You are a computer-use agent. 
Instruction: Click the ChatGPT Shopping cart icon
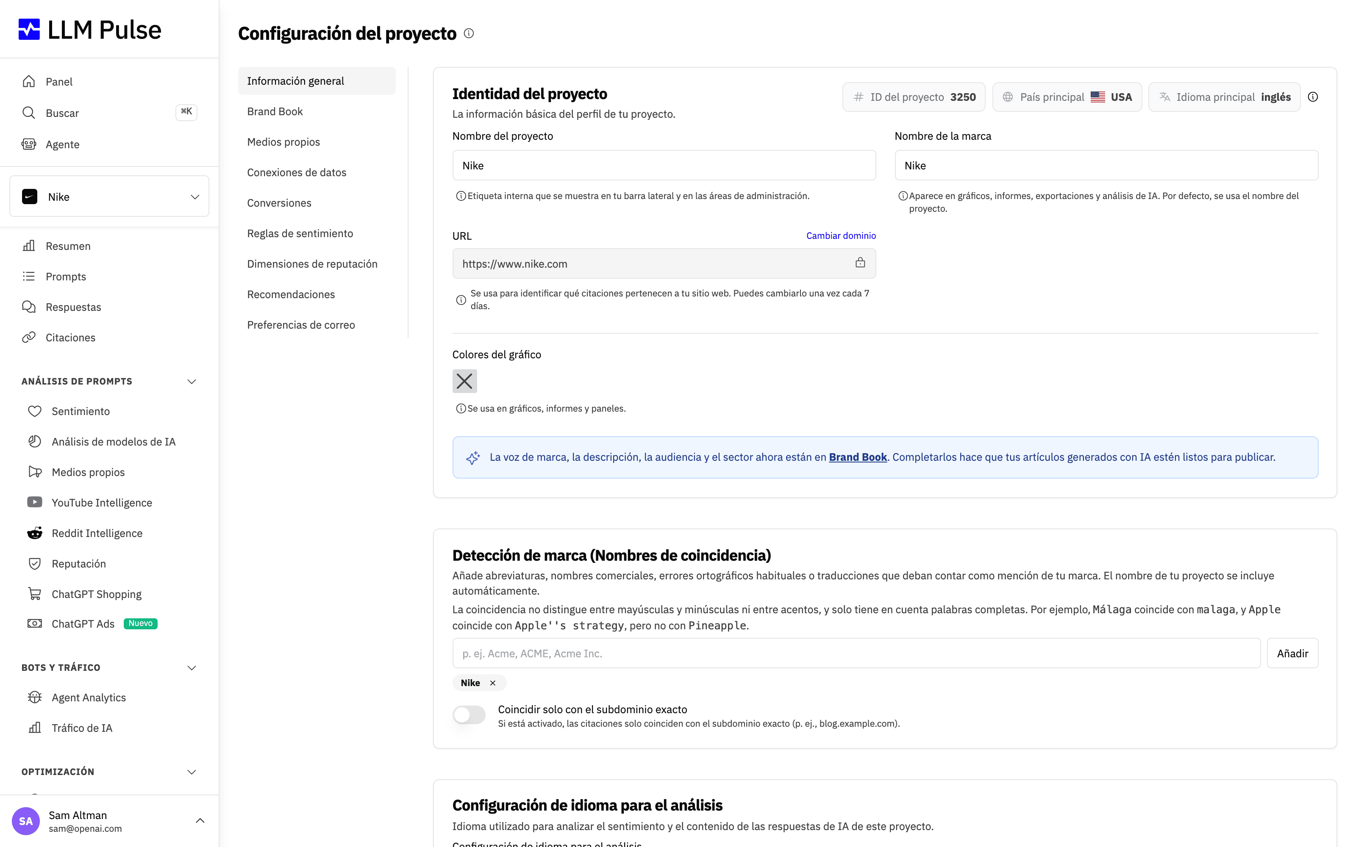tap(35, 594)
